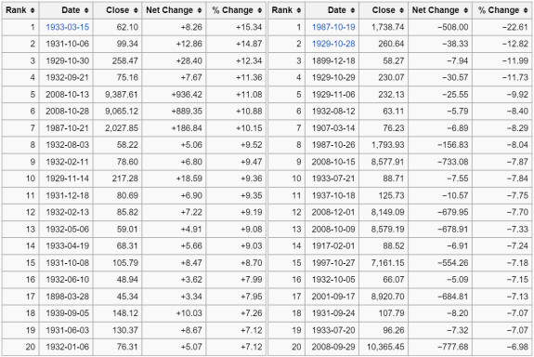The width and height of the screenshot is (534, 357).
Task: Select the date 1907-03-14
Action: pos(333,128)
